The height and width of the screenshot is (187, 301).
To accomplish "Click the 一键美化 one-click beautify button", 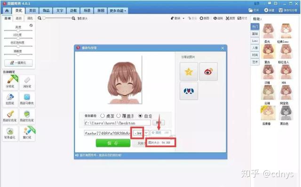I will pyautogui.click(x=18, y=62).
